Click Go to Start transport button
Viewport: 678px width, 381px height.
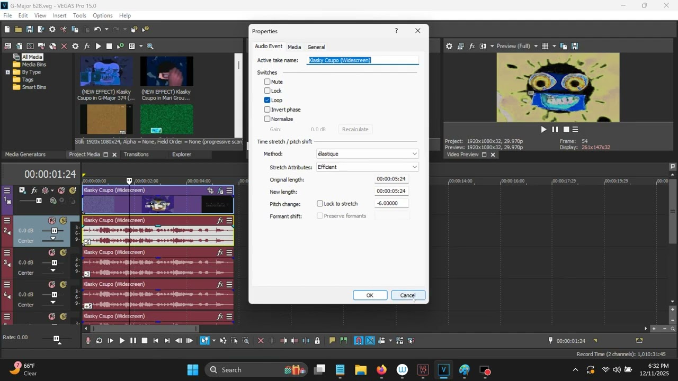(x=156, y=341)
